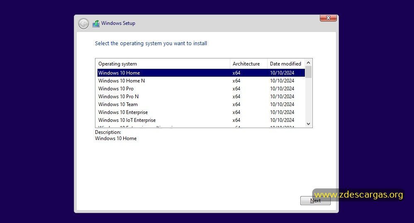Click the Operating system column header

point(163,63)
